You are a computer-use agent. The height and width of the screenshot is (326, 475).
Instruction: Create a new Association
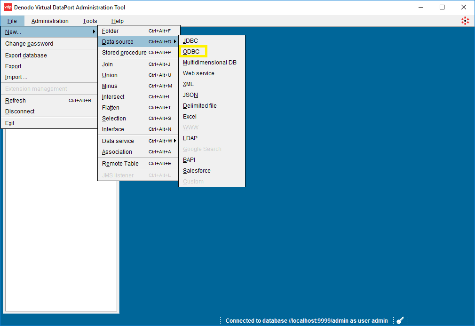click(x=139, y=152)
